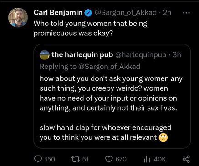Open the views analytics bar chart icon
Viewport: 199px width, 166px height.
(x=147, y=159)
